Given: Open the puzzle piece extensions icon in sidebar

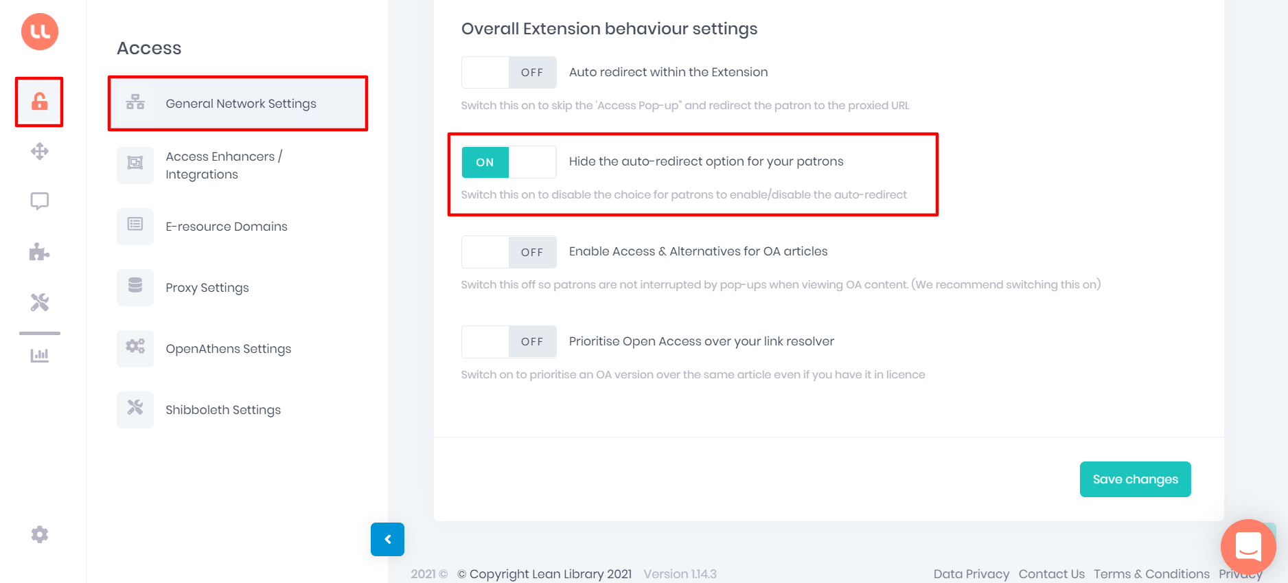Looking at the screenshot, I should tap(40, 252).
